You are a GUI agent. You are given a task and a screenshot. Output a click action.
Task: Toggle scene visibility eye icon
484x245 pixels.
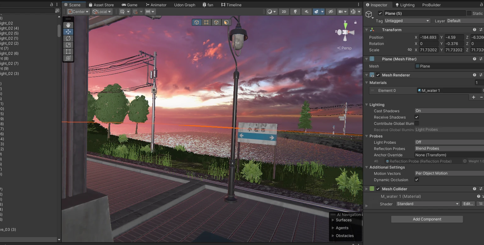(x=331, y=12)
